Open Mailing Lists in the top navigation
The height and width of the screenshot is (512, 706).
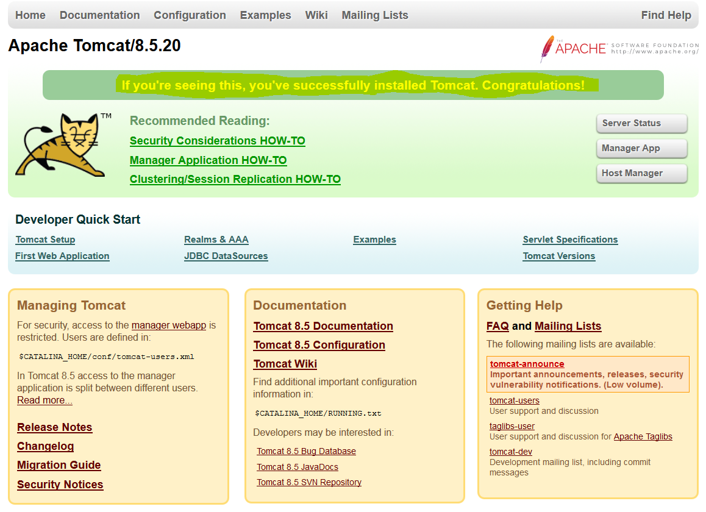coord(374,15)
